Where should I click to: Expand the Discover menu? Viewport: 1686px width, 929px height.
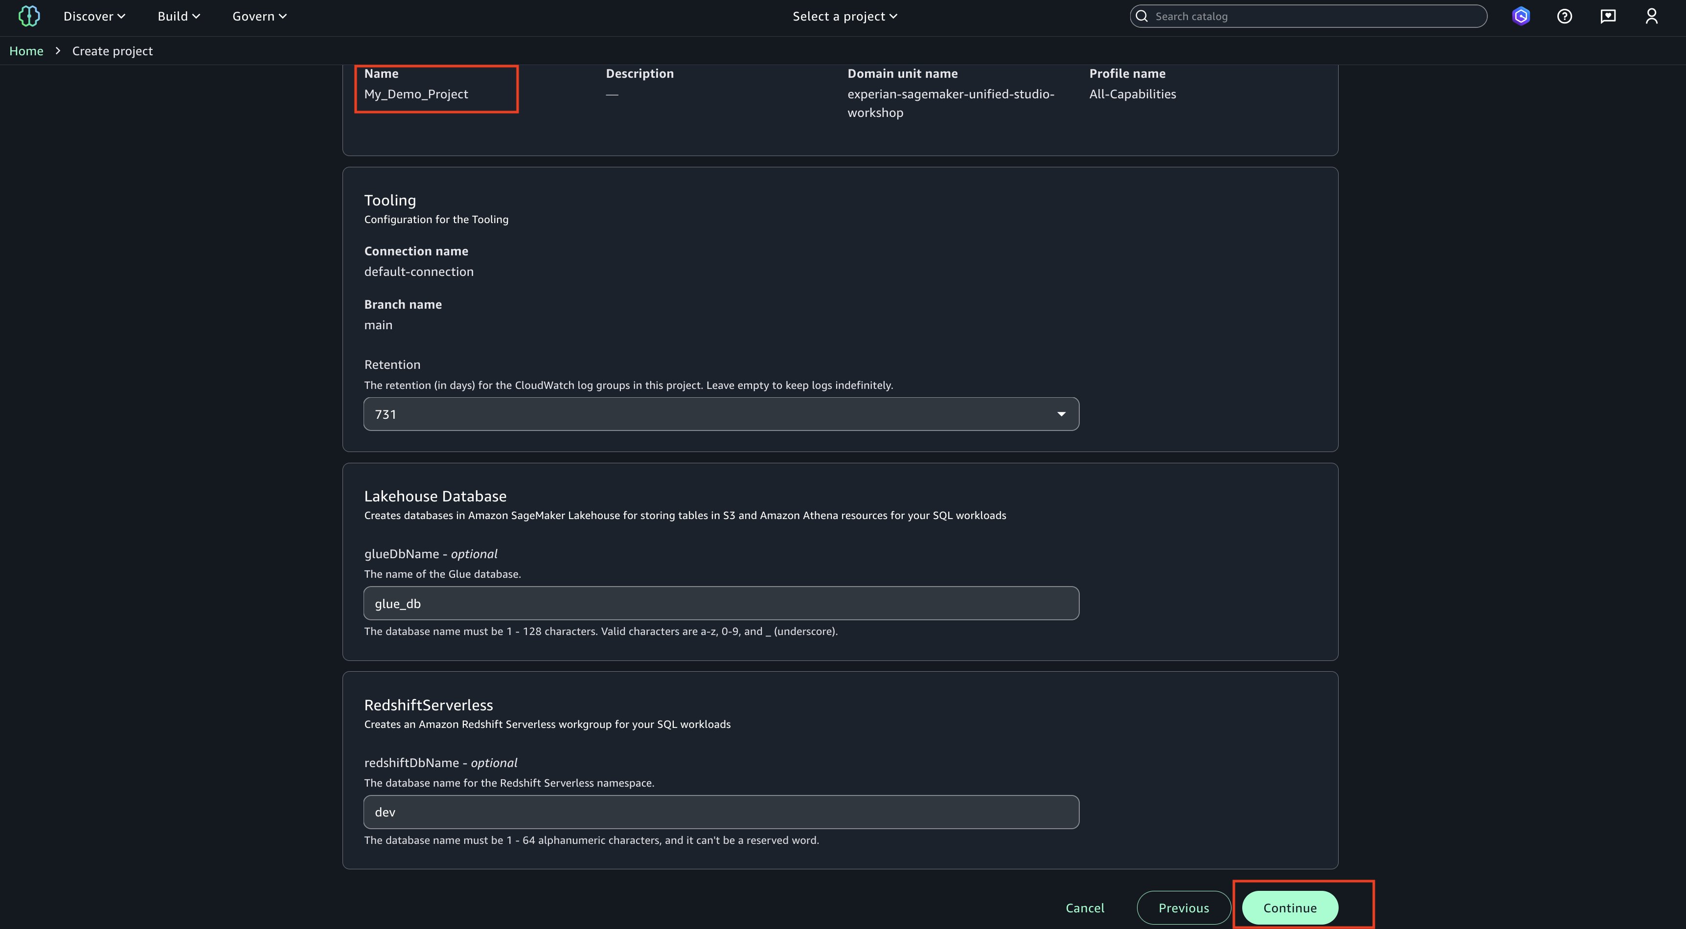pos(94,16)
